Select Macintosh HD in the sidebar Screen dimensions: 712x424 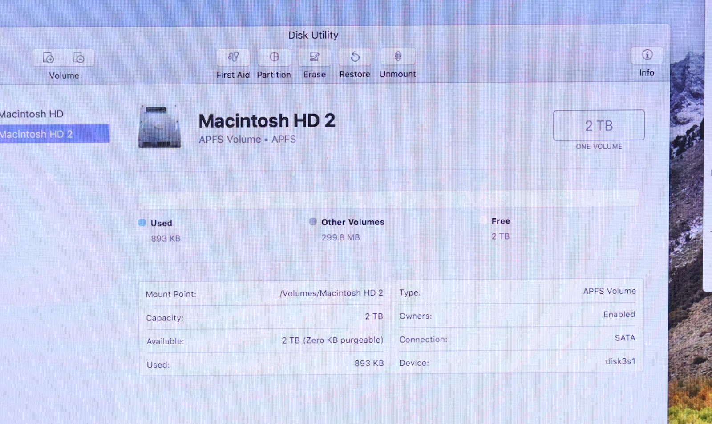click(x=32, y=114)
